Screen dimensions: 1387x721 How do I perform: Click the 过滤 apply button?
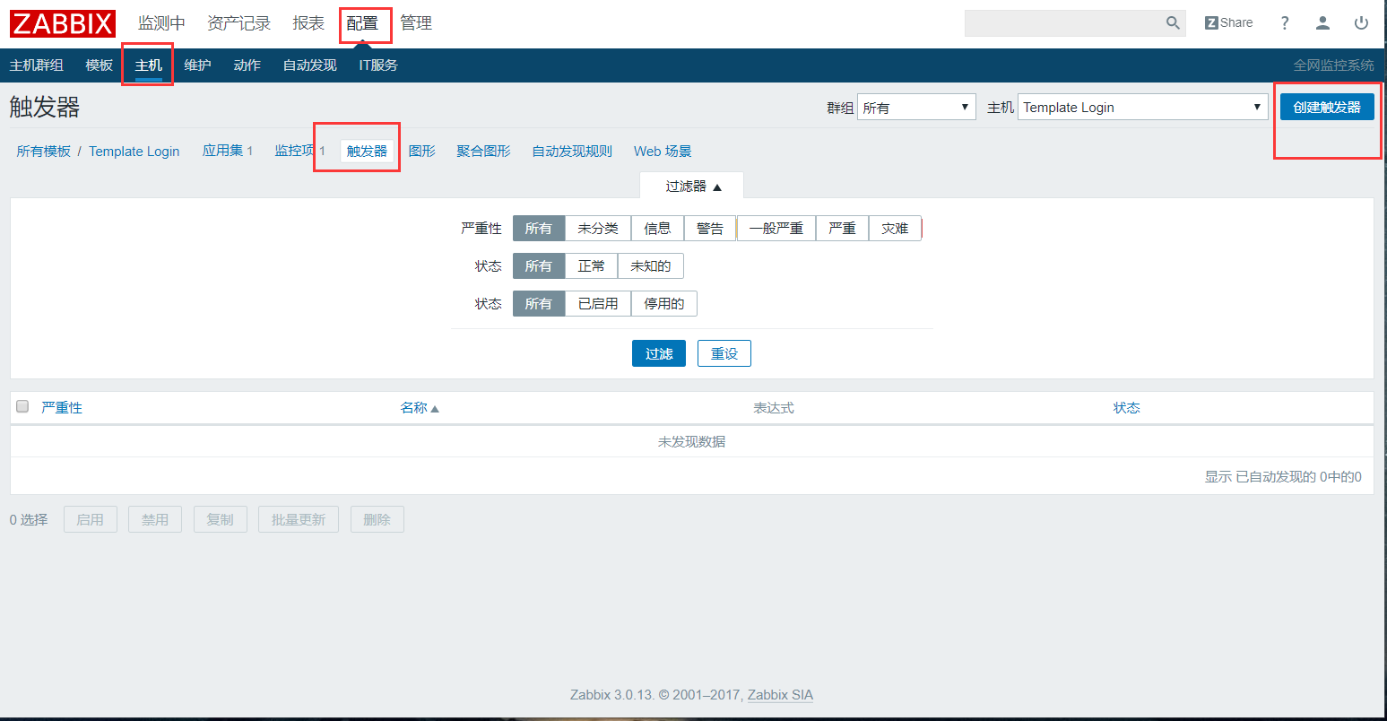pos(659,353)
